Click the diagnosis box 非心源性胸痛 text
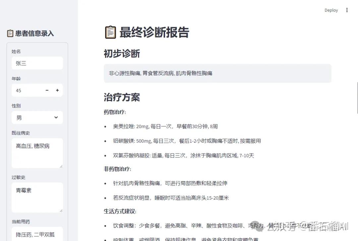This screenshot has width=358, height=241. pyautogui.click(x=160, y=73)
